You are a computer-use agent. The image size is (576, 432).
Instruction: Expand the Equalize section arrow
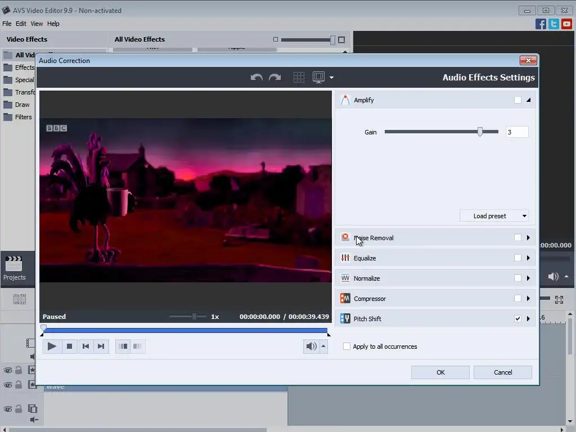pos(528,258)
